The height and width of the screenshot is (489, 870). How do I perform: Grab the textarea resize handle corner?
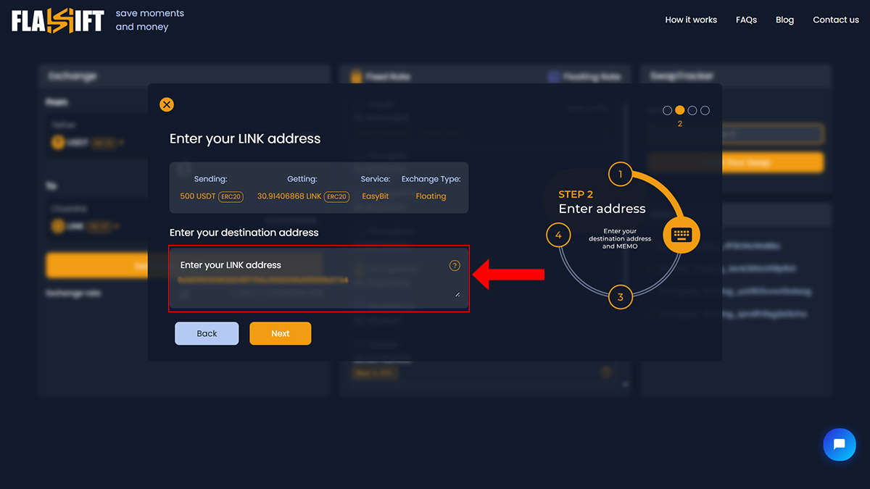click(457, 294)
